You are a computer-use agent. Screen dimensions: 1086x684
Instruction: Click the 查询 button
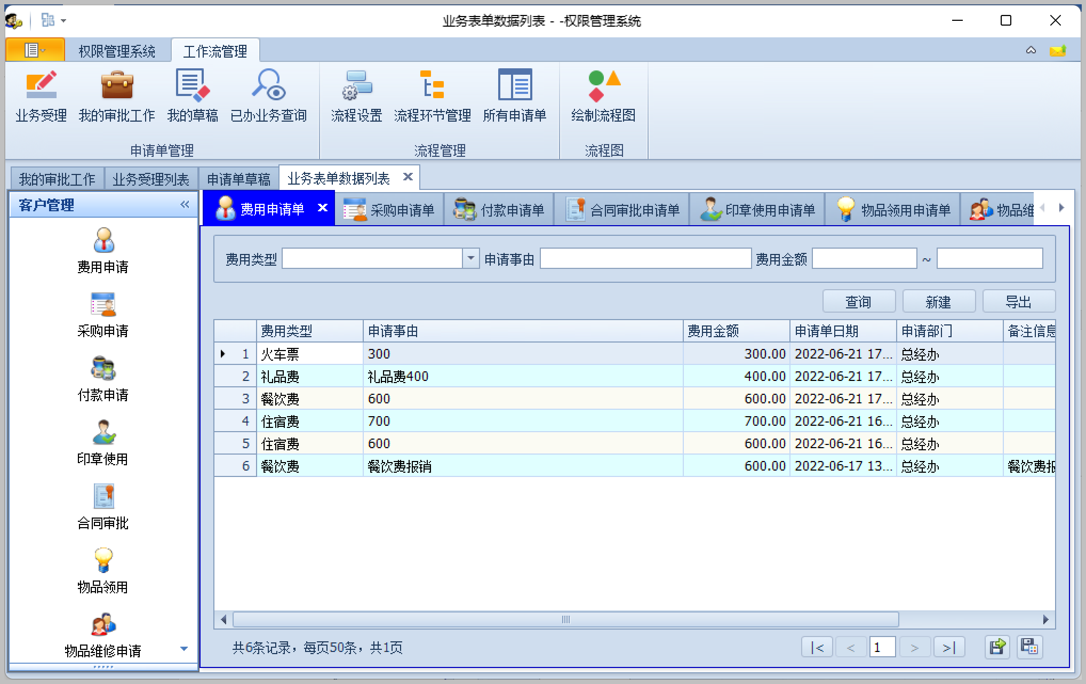pyautogui.click(x=858, y=301)
